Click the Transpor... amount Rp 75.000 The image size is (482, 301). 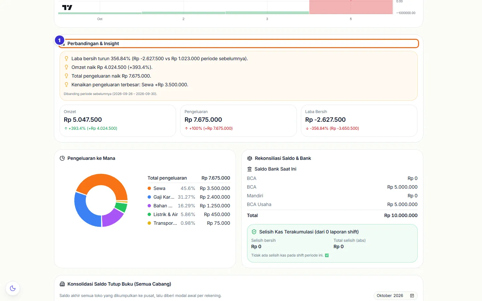click(219, 223)
